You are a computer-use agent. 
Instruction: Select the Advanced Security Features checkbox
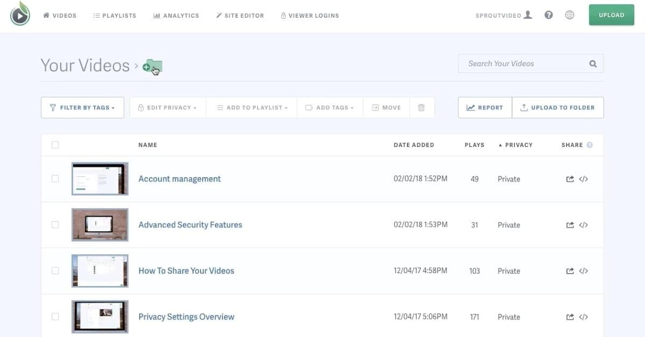coord(55,225)
